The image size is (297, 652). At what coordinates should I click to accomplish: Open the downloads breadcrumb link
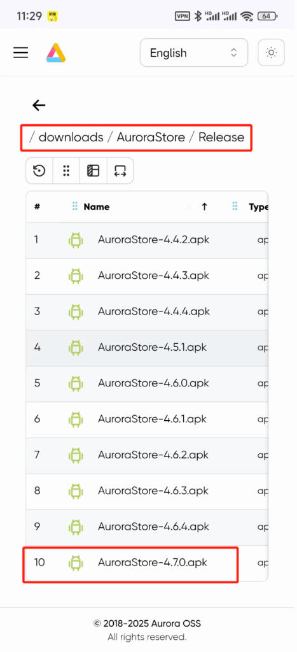[71, 138]
